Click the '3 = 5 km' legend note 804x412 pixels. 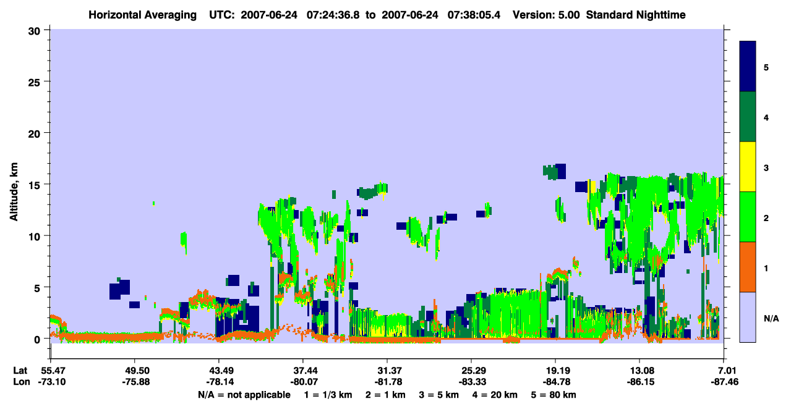(438, 395)
